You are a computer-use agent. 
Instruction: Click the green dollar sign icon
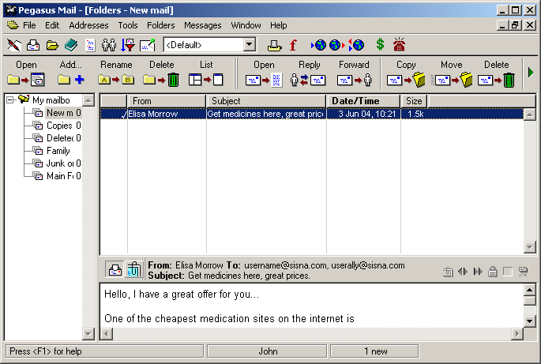coord(380,45)
